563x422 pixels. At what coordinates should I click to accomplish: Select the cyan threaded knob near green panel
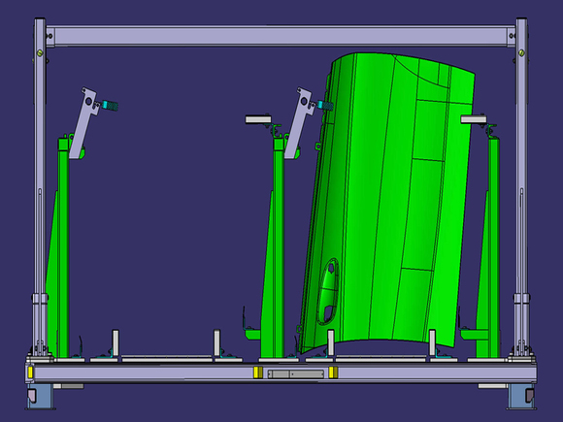tap(325, 106)
